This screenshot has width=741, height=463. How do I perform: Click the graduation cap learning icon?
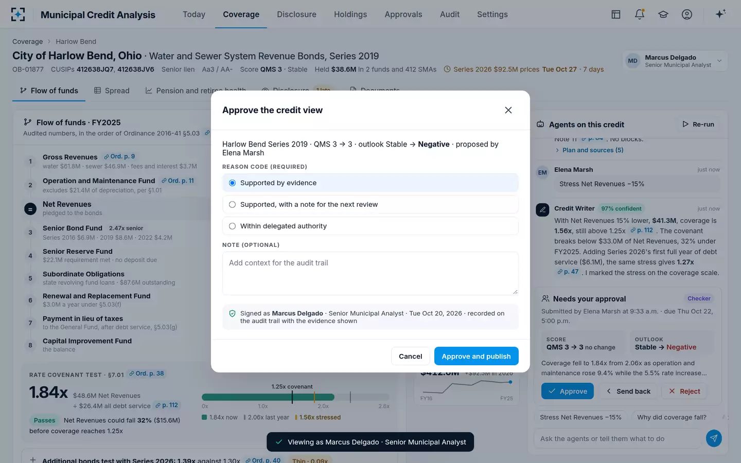[x=663, y=14]
